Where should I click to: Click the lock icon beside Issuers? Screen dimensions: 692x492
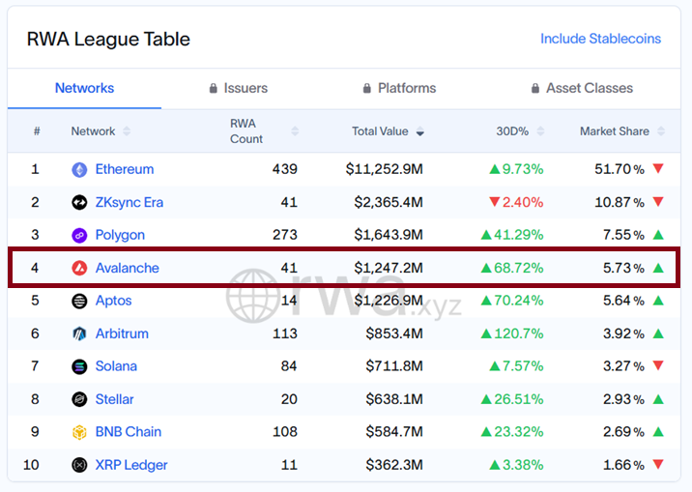click(214, 88)
